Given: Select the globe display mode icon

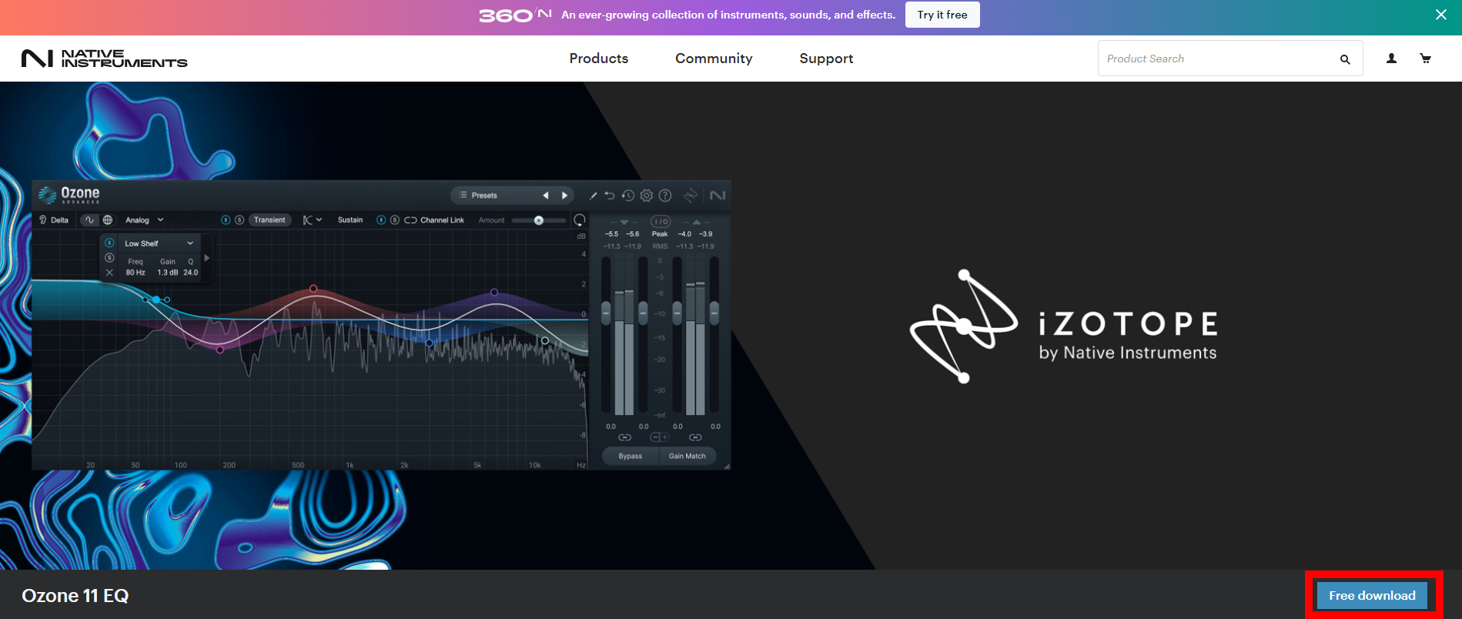Looking at the screenshot, I should tap(108, 220).
